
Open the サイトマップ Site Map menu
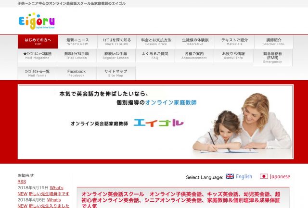pos(115,73)
